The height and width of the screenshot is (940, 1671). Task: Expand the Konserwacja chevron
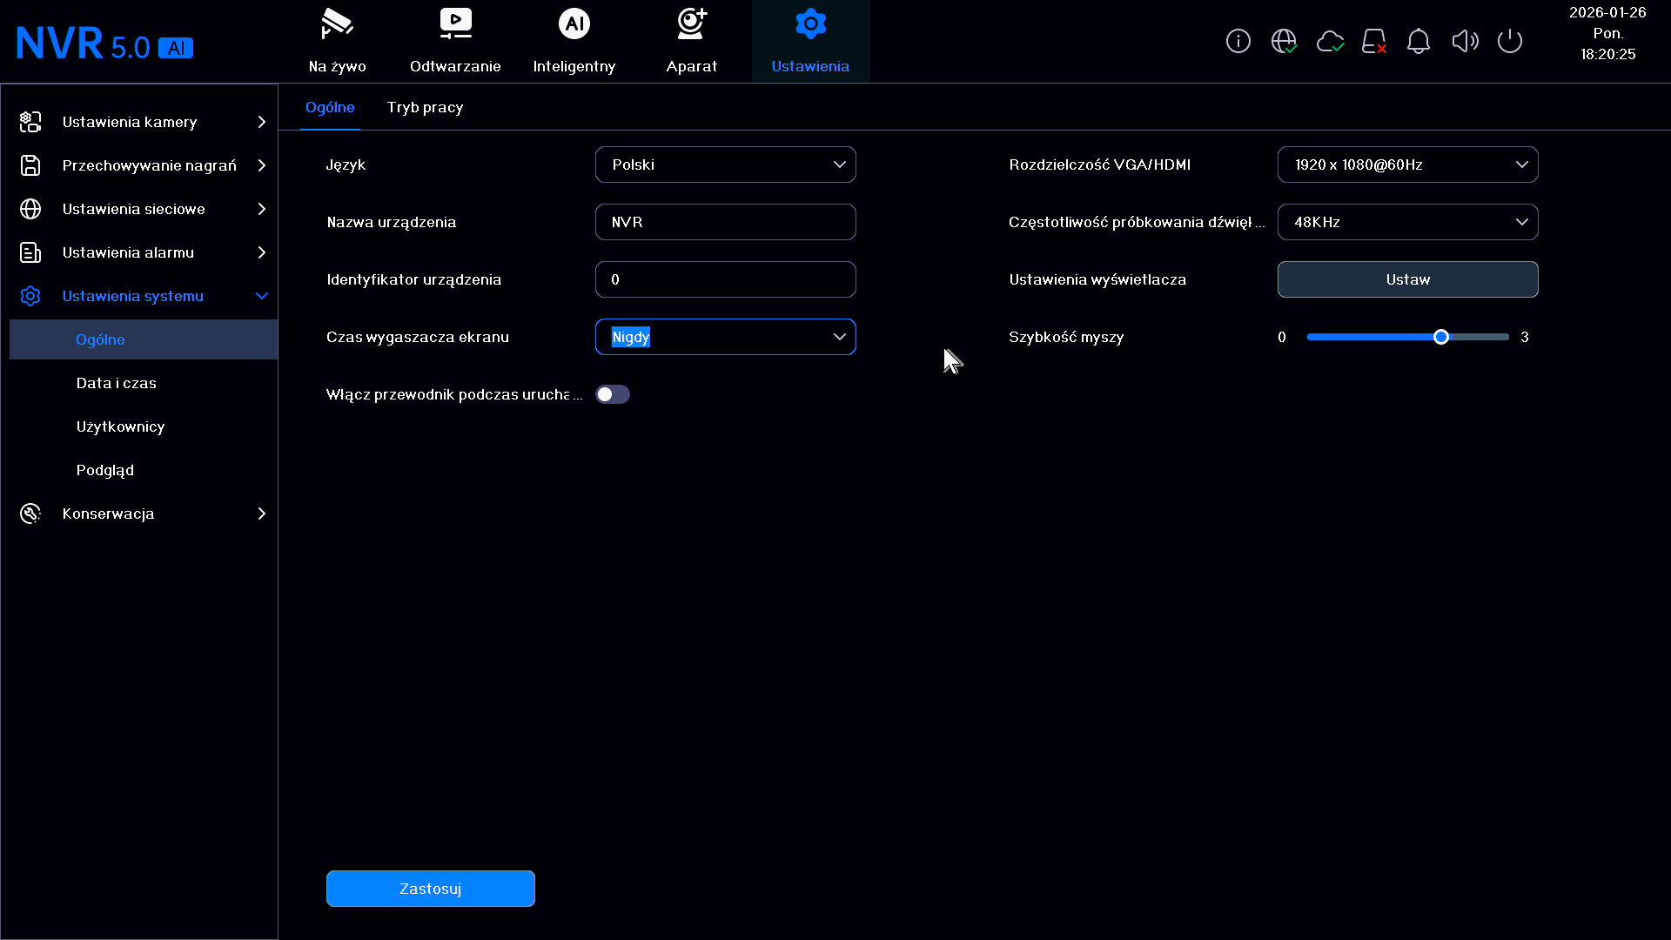tap(261, 514)
